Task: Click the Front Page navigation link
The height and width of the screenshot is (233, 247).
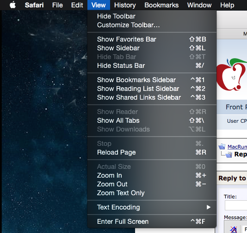Action: [x=236, y=107]
